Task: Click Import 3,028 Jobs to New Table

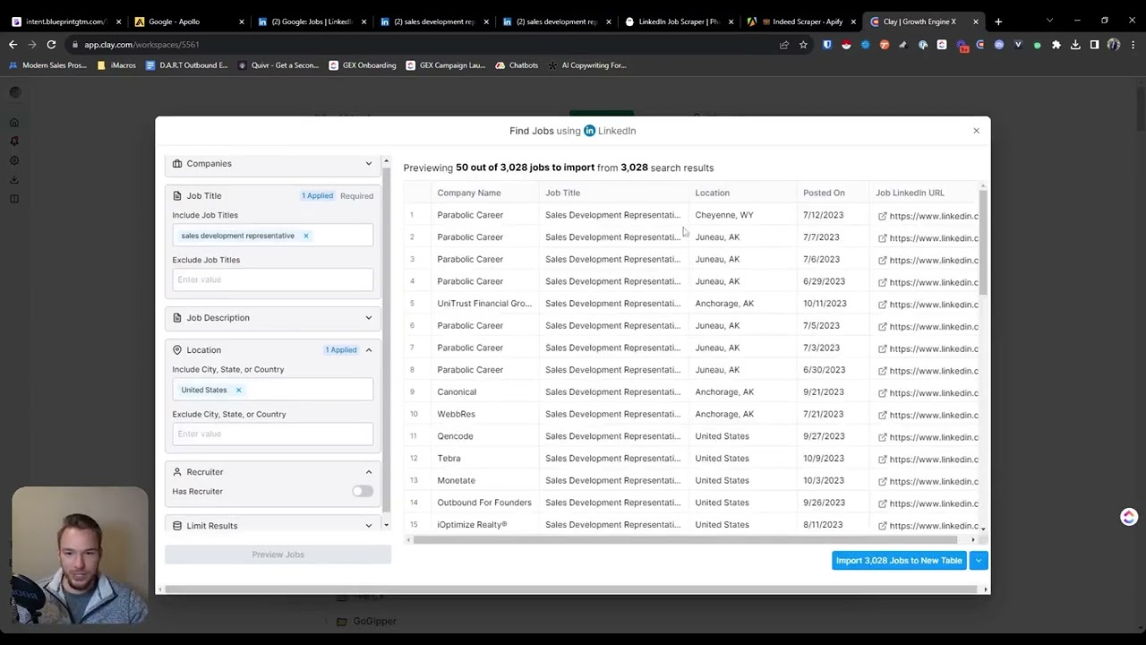Action: pos(899,561)
